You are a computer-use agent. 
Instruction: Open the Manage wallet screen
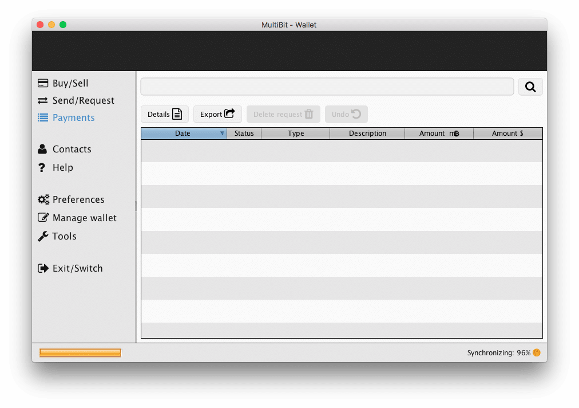77,218
